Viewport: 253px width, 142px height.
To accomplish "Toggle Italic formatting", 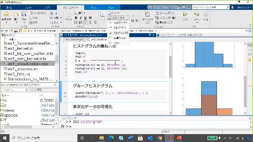I will pos(81,18).
